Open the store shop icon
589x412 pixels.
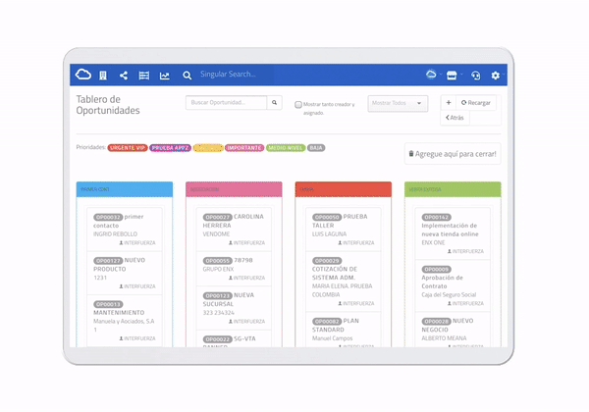[452, 76]
